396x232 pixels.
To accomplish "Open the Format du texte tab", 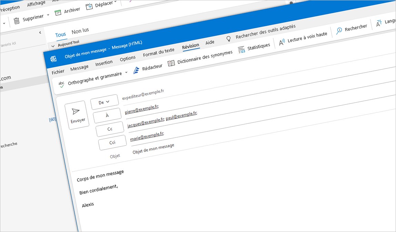I will click(x=159, y=52).
